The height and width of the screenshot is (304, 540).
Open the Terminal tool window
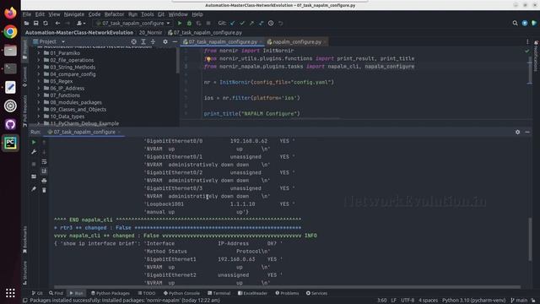click(219, 293)
